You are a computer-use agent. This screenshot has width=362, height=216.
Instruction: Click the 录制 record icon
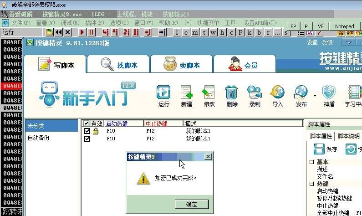(255, 96)
